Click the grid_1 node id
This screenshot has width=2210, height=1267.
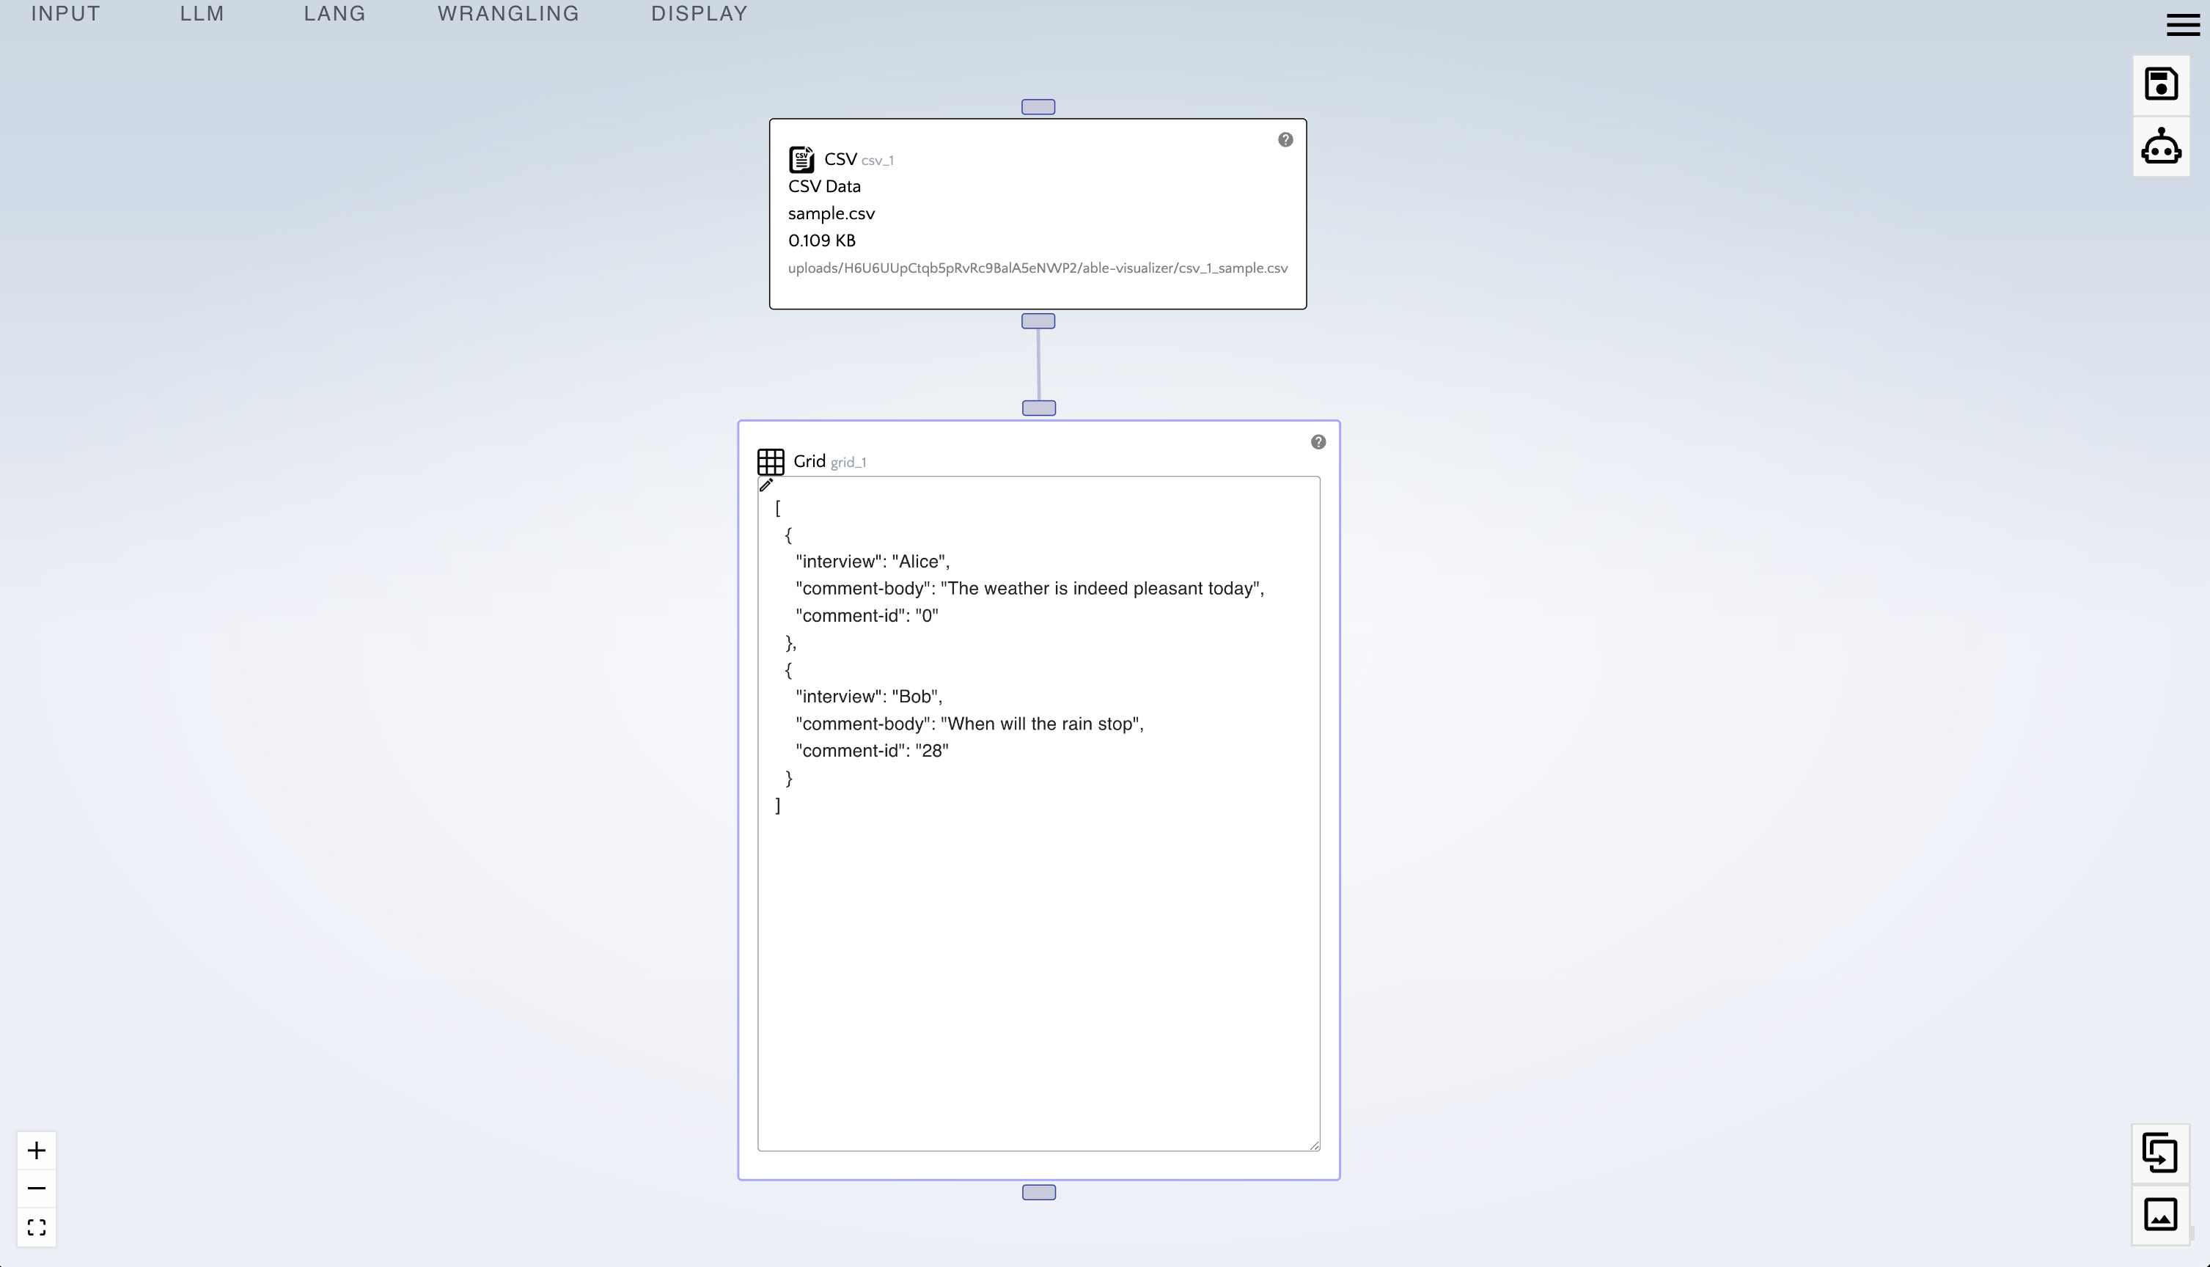(848, 463)
